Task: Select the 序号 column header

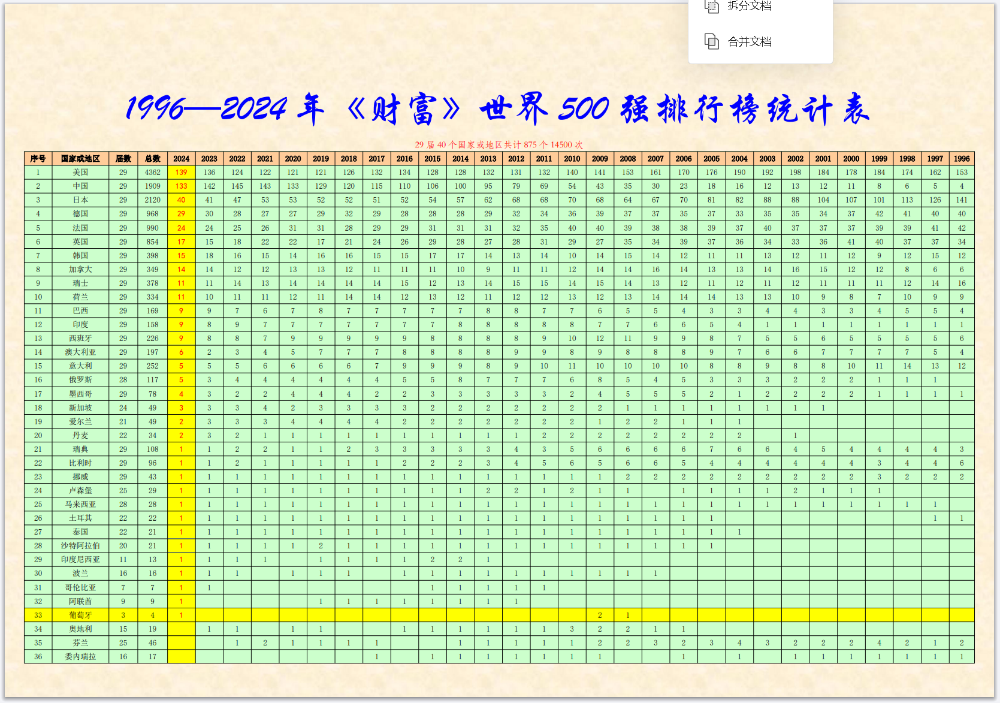Action: tap(38, 159)
